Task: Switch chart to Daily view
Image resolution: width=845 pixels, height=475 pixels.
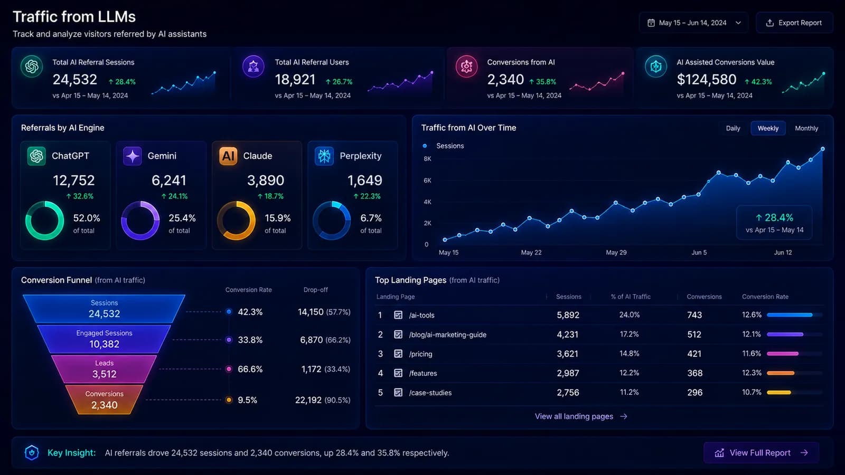Action: click(x=733, y=128)
